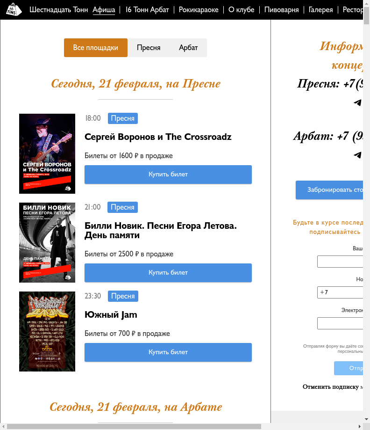This screenshot has height=430, width=370.
Task: Click the Telegram icon under Арбат phone
Action: 358,155
